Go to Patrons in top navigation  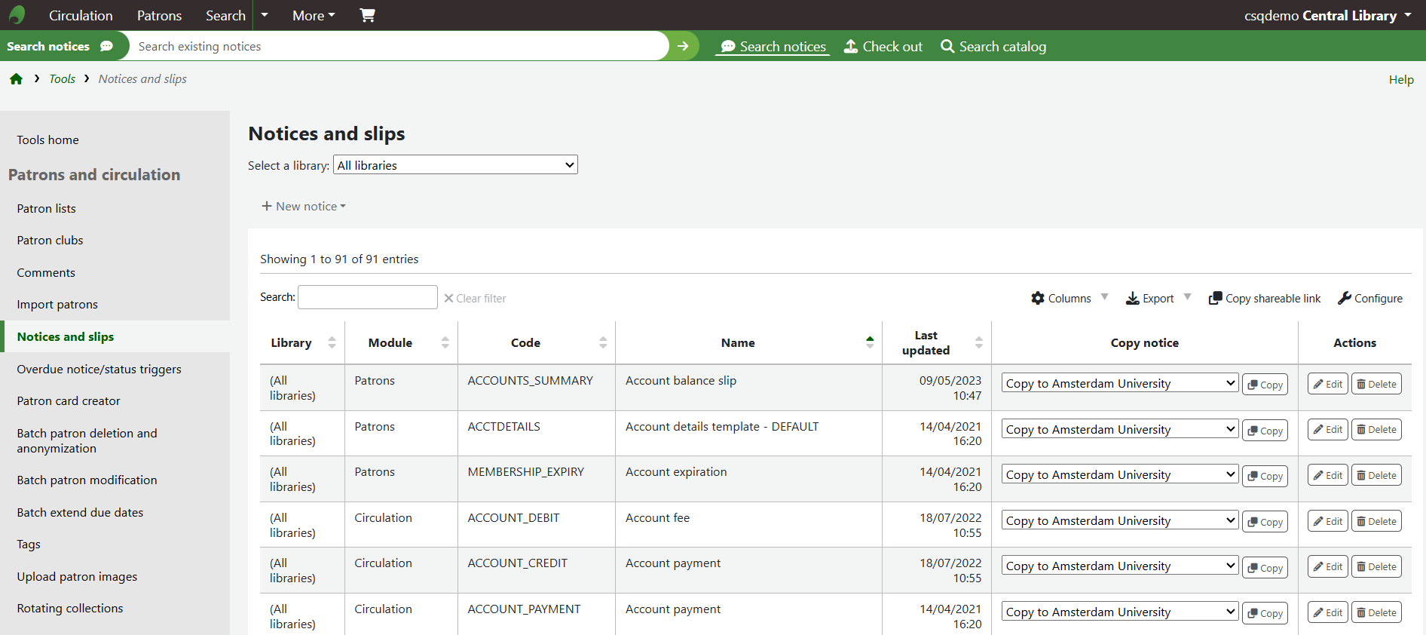(x=159, y=15)
